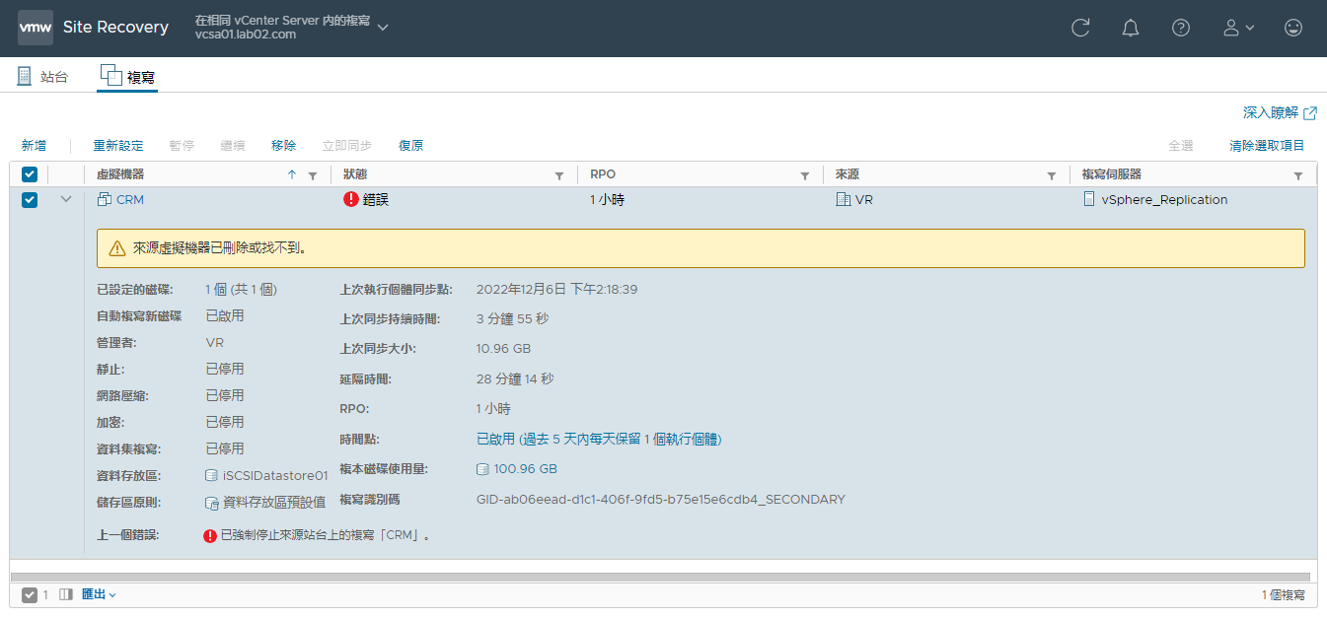Toggle the header select-all checkbox
Viewport: 1327px width, 618px height.
[x=30, y=174]
